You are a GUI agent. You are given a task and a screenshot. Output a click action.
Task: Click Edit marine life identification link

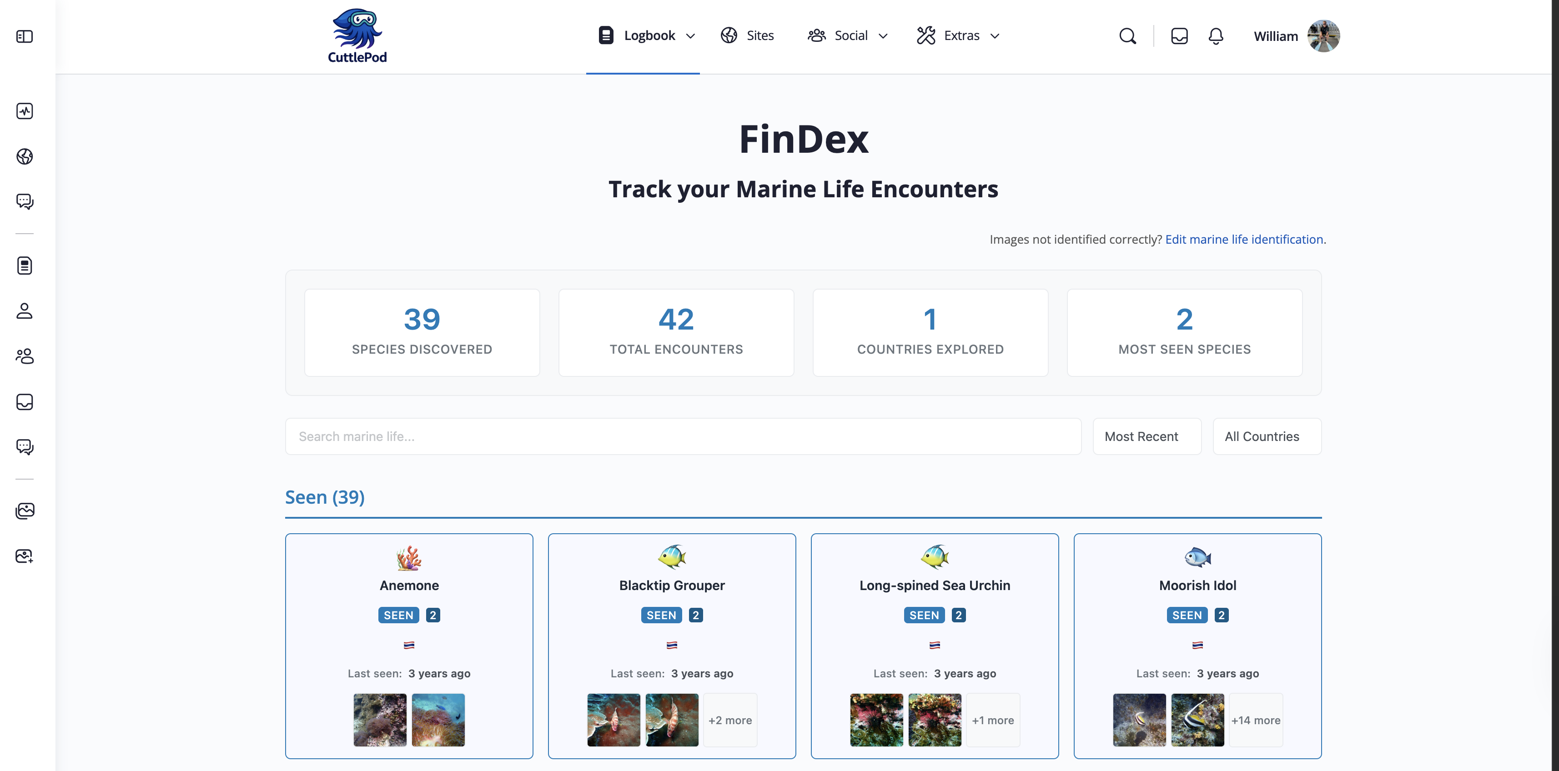click(x=1244, y=240)
